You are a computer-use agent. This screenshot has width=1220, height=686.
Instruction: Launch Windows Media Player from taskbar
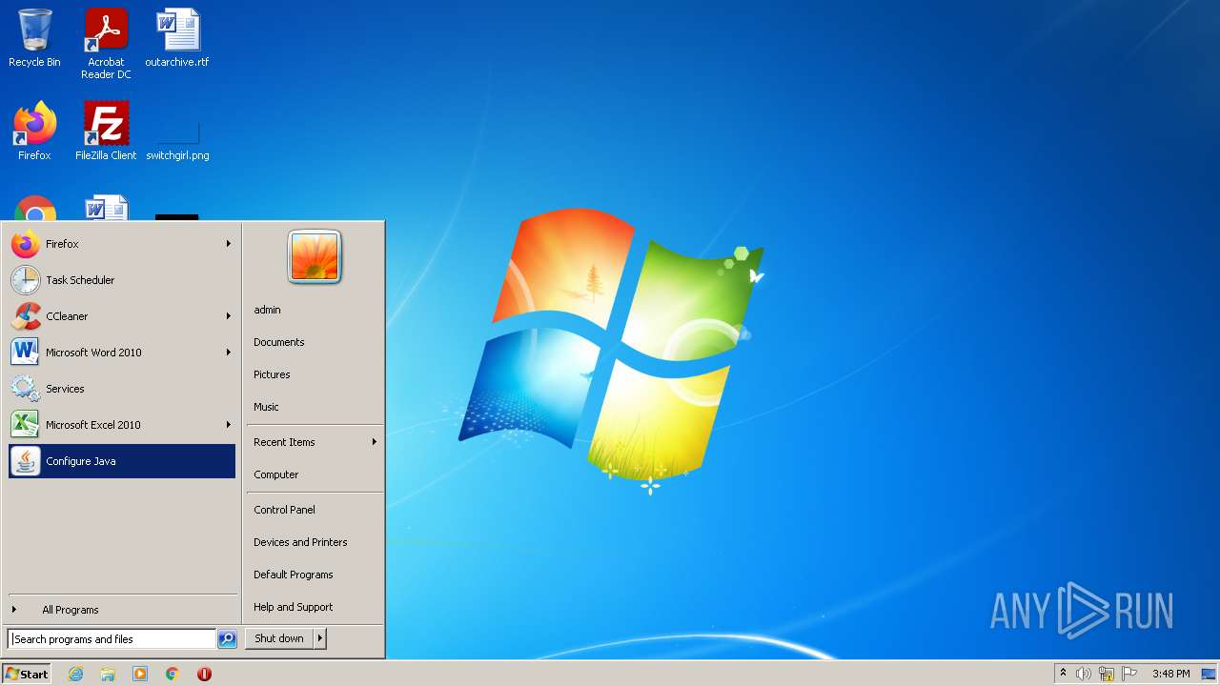(140, 674)
